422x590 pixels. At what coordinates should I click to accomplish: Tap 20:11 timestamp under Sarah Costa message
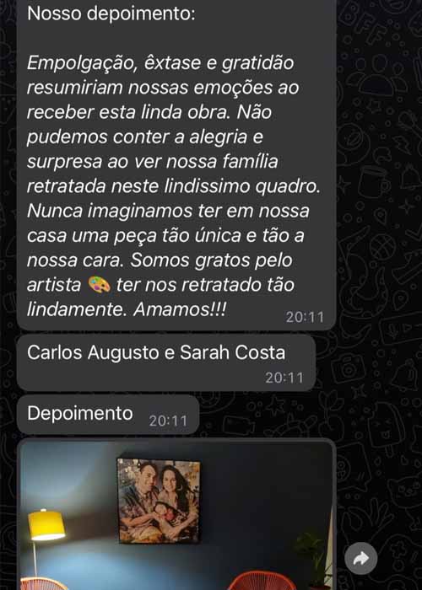click(284, 378)
